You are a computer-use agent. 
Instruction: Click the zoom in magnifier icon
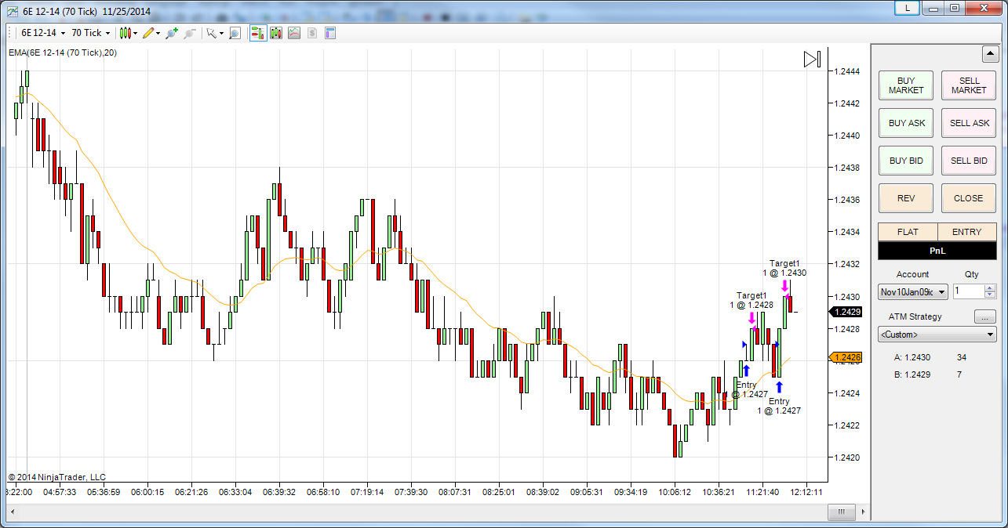point(172,33)
